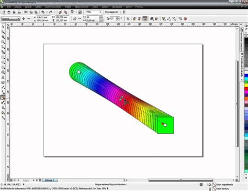248x191 pixels.
Task: Open the blend presets combo box
Action: pyautogui.click(x=10, y=19)
